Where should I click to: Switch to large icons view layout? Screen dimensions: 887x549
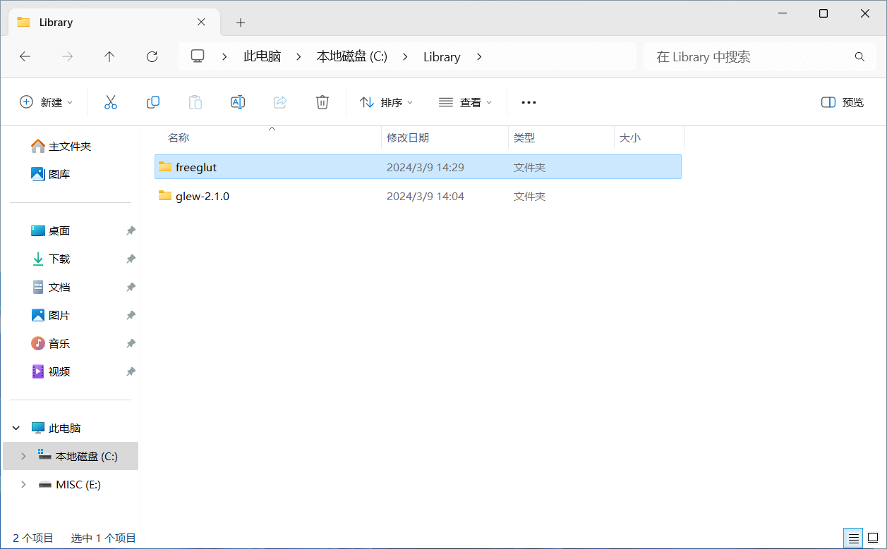point(873,538)
